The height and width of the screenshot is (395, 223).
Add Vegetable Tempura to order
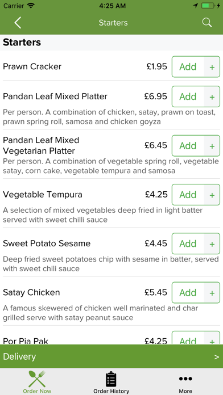188,195
